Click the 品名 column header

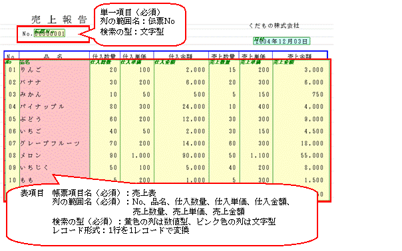(x=53, y=56)
